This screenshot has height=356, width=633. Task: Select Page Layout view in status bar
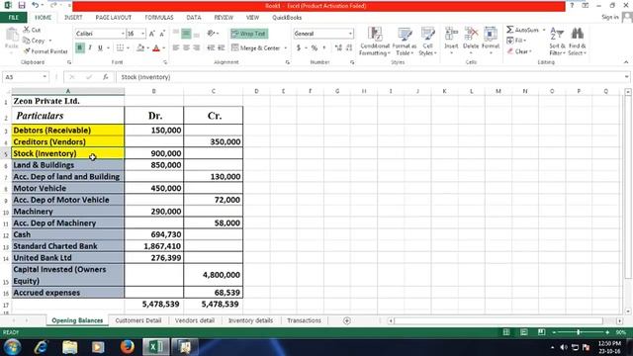point(523,332)
